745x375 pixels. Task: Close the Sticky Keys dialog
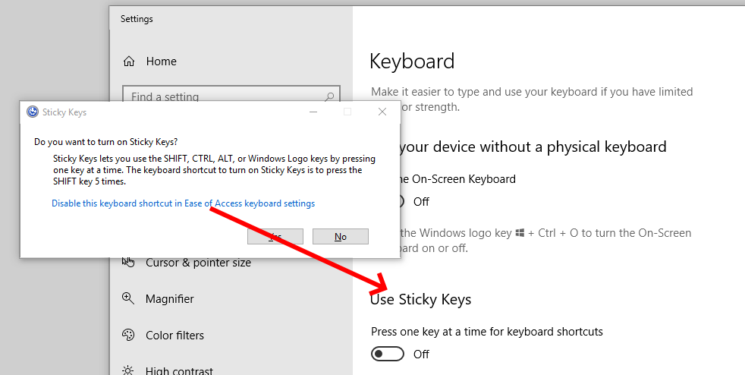point(382,112)
